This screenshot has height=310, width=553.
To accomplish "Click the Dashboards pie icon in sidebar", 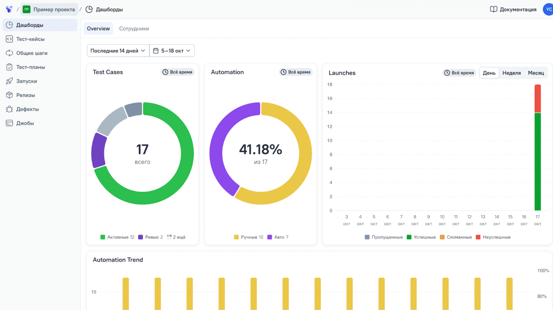I will pyautogui.click(x=10, y=25).
